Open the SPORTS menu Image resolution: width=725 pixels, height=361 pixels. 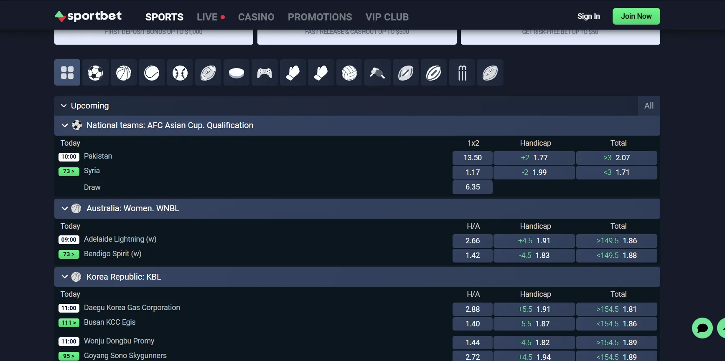164,17
